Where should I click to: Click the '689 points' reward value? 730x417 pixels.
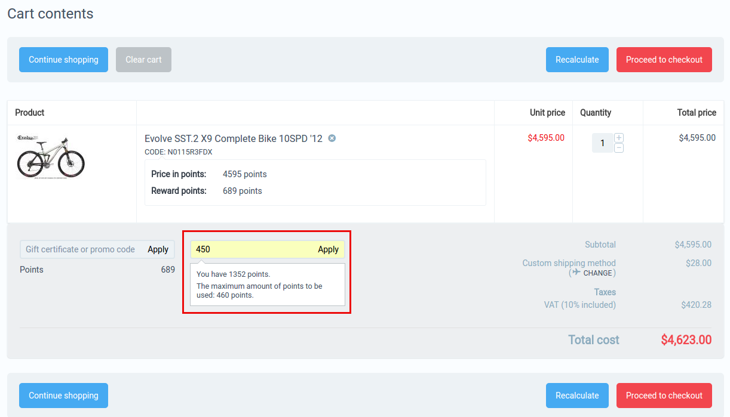243,191
